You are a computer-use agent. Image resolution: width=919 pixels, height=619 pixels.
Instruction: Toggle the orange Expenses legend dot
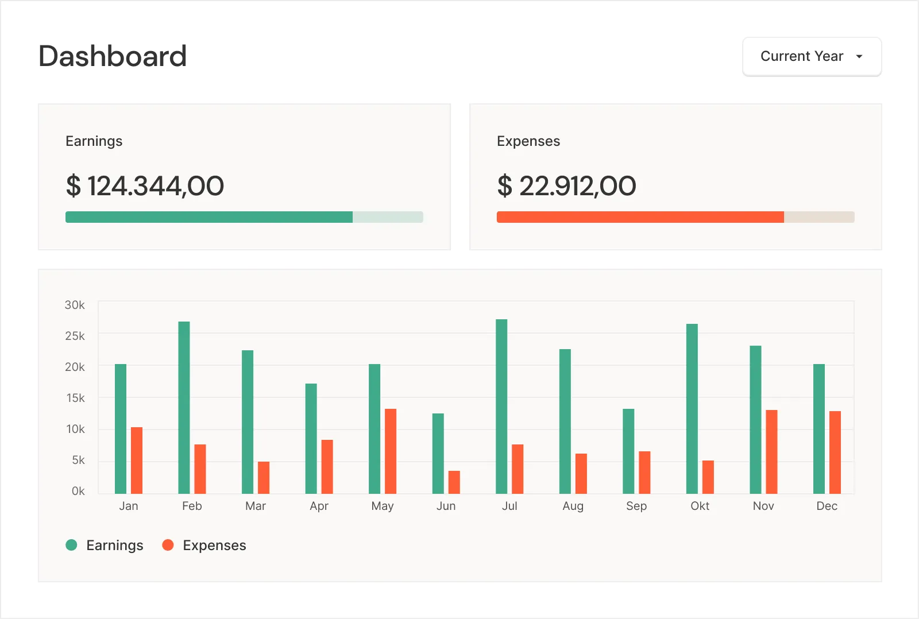(168, 545)
